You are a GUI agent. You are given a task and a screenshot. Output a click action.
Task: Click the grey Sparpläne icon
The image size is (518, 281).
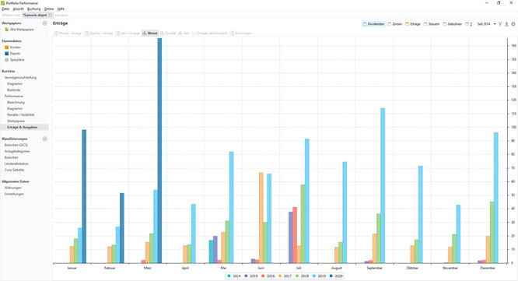pos(6,60)
